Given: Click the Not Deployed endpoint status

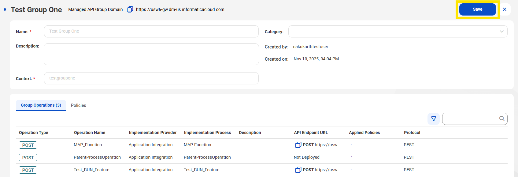Looking at the screenshot, I should click(x=307, y=157).
